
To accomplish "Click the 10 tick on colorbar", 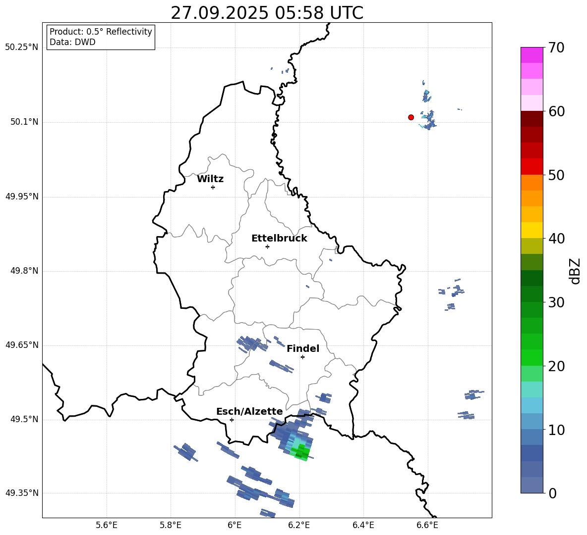I will tap(556, 430).
